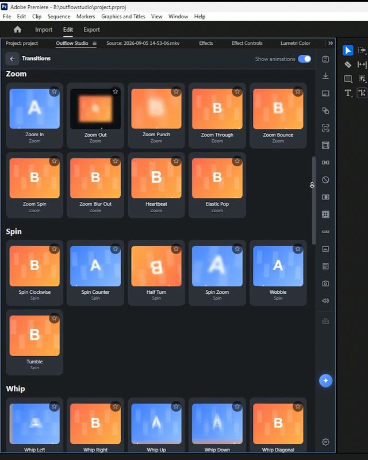Open the Graphics and Titles menu
The width and height of the screenshot is (368, 460).
(123, 17)
